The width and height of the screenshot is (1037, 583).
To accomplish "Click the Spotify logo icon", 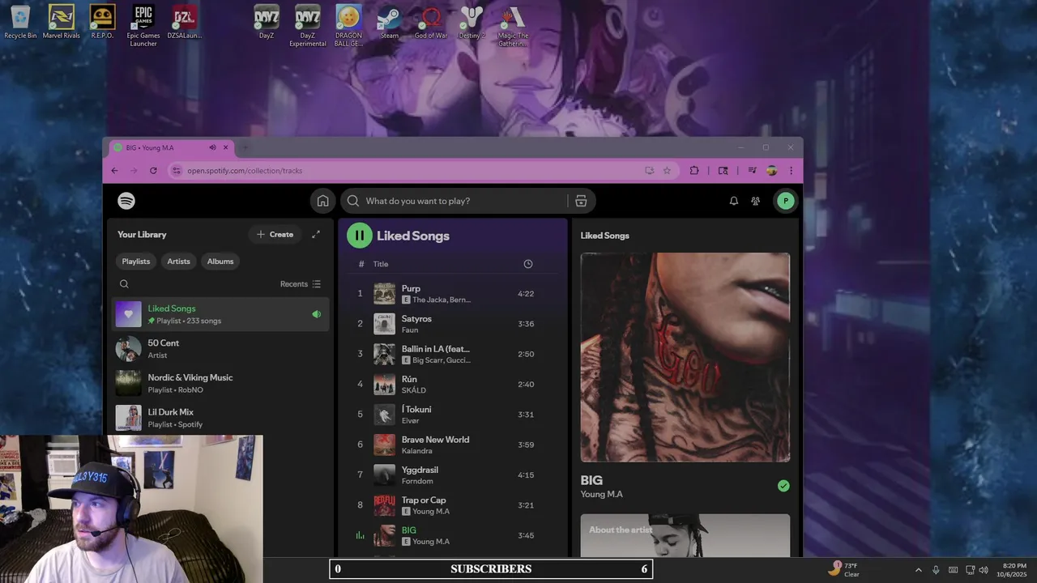I will point(126,201).
